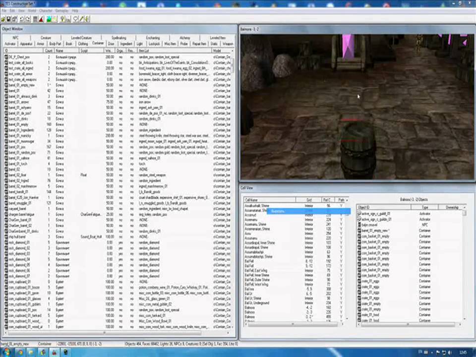Sort Object Window by Count column header
Screen dimensions: 476x357
(x=49, y=51)
